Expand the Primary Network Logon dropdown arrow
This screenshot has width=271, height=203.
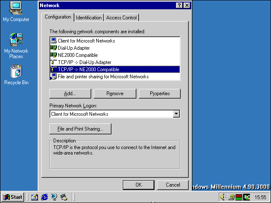click(x=176, y=114)
